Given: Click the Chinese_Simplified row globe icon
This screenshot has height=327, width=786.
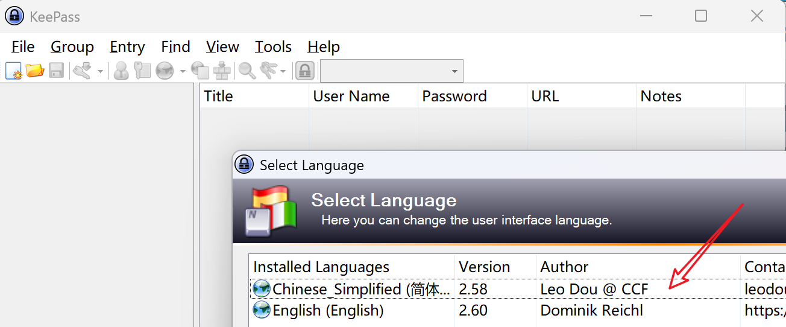Looking at the screenshot, I should [261, 289].
